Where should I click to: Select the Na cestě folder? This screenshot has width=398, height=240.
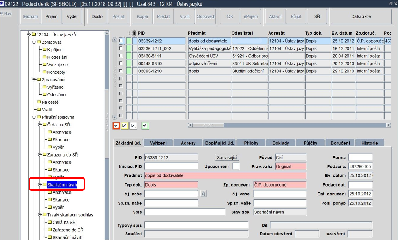(48, 102)
